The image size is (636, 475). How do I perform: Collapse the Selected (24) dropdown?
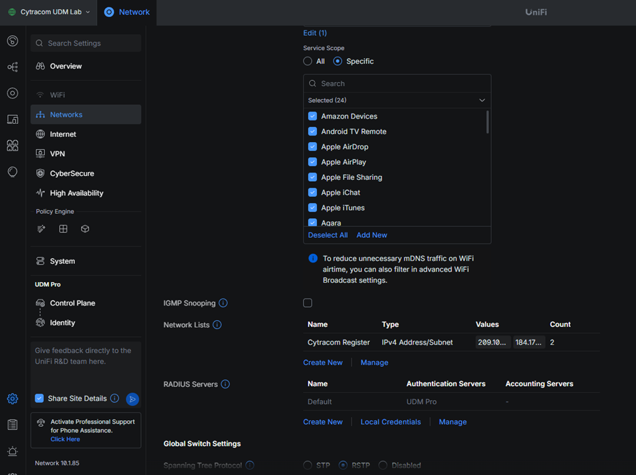[482, 100]
